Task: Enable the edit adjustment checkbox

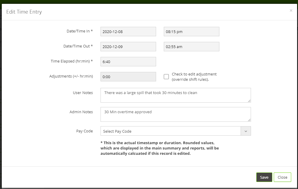Action: coord(166,77)
